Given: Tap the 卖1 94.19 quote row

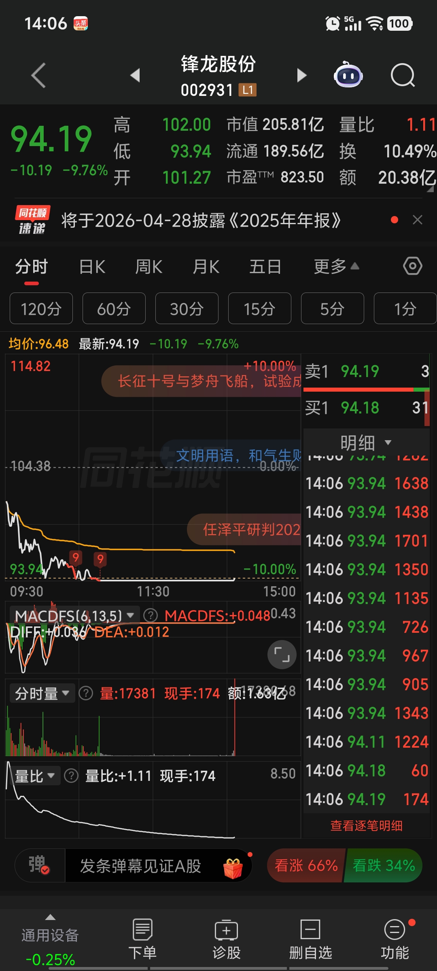Looking at the screenshot, I should (x=367, y=371).
